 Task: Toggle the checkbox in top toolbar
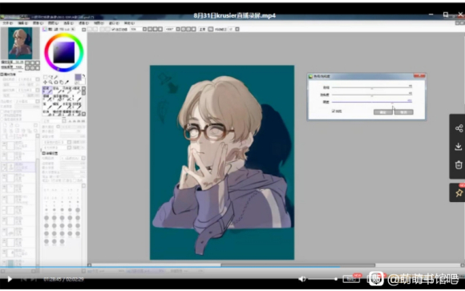tap(113, 29)
